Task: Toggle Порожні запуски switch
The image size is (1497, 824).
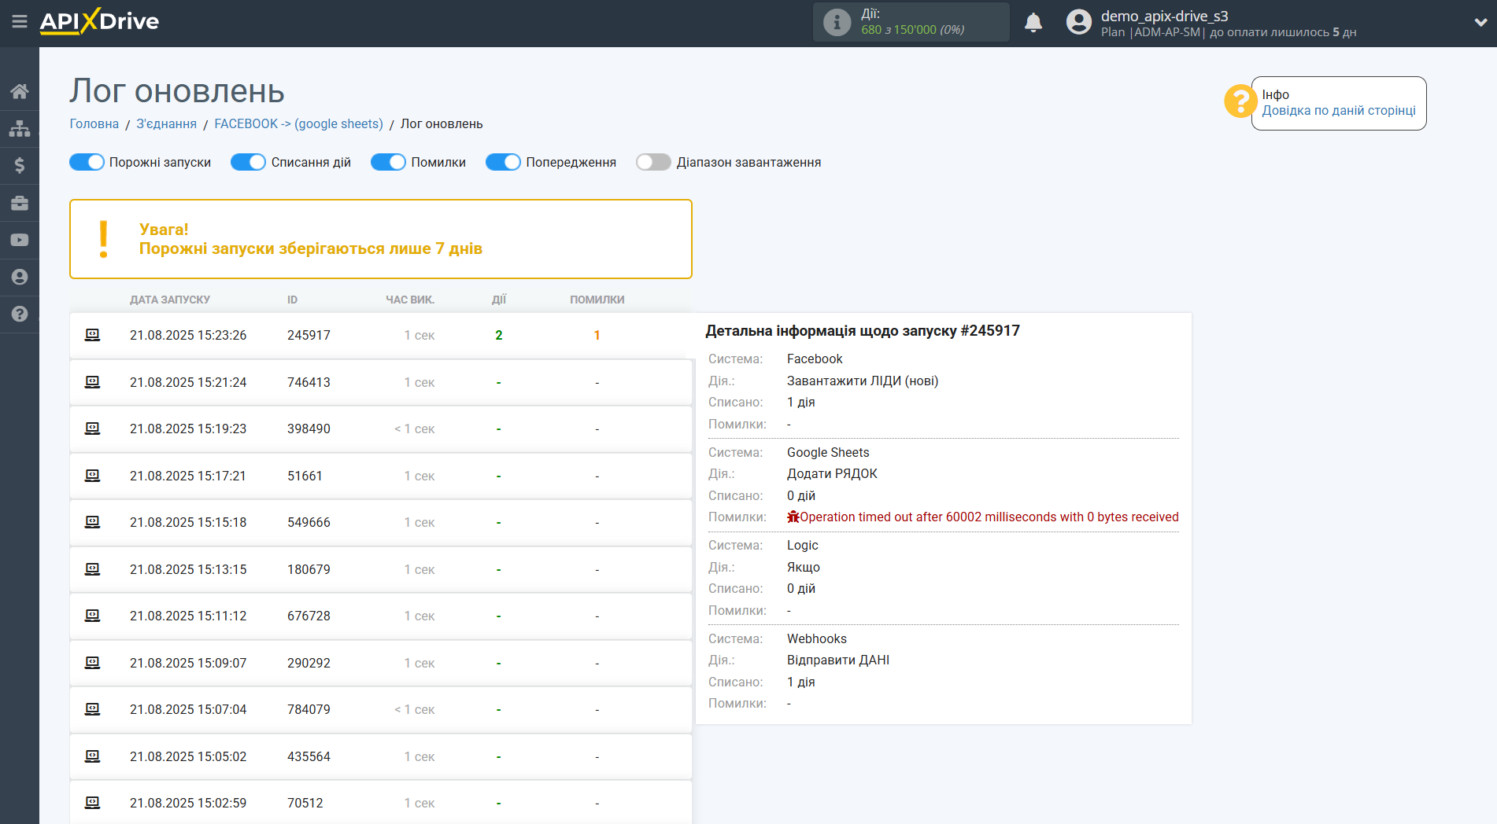Action: point(87,162)
